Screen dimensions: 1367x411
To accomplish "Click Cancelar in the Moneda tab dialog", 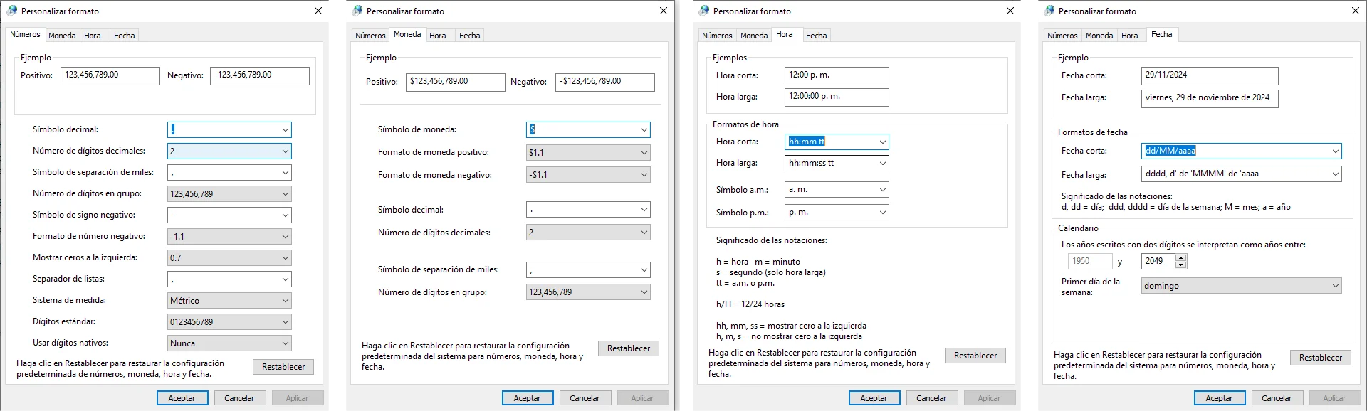I will pyautogui.click(x=585, y=398).
